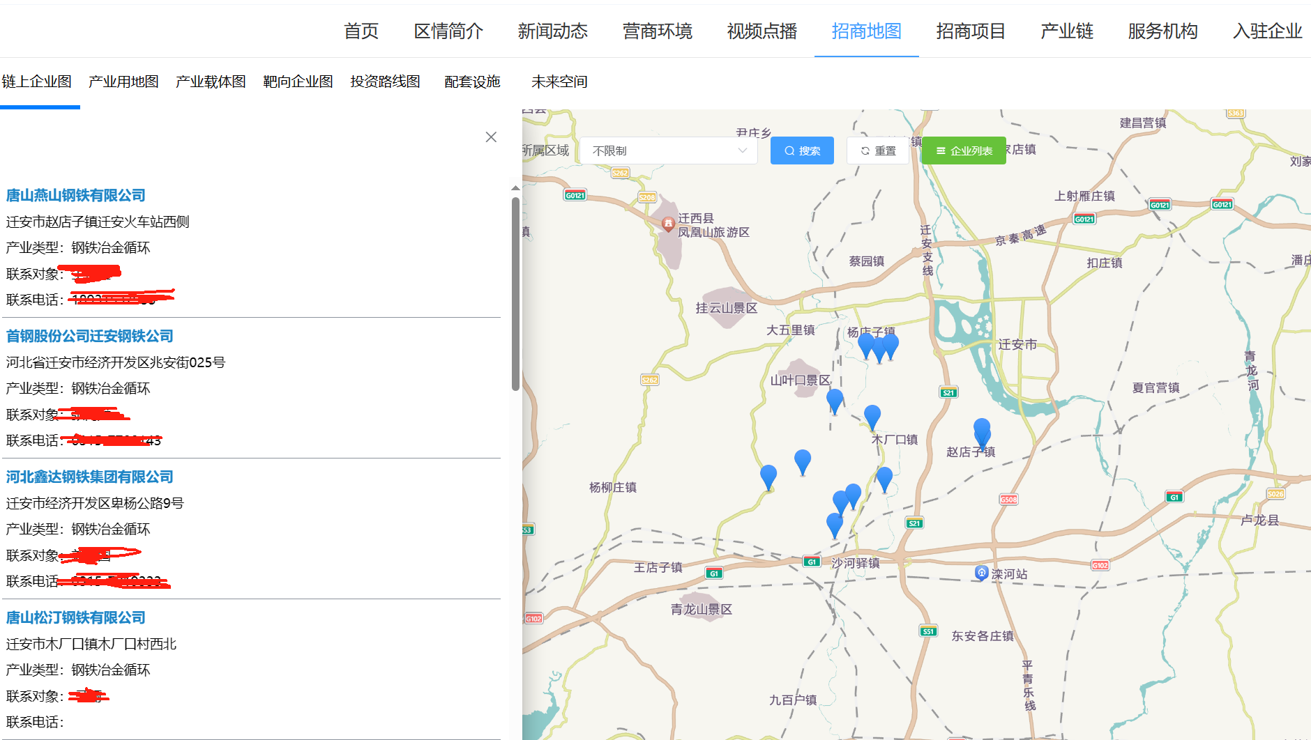Close the enterprise list panel with X
The image size is (1311, 740).
point(491,137)
